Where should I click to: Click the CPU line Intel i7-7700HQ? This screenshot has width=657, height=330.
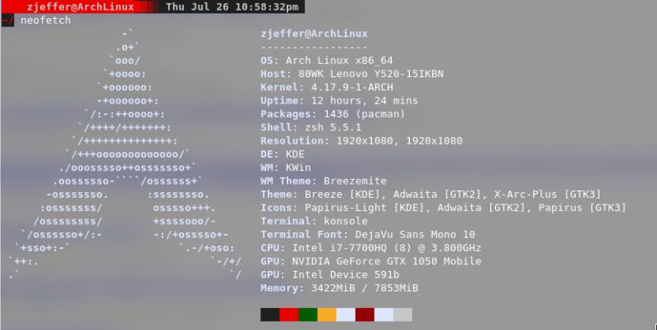point(371,248)
